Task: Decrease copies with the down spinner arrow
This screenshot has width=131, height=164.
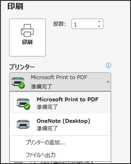Action: click(x=99, y=26)
